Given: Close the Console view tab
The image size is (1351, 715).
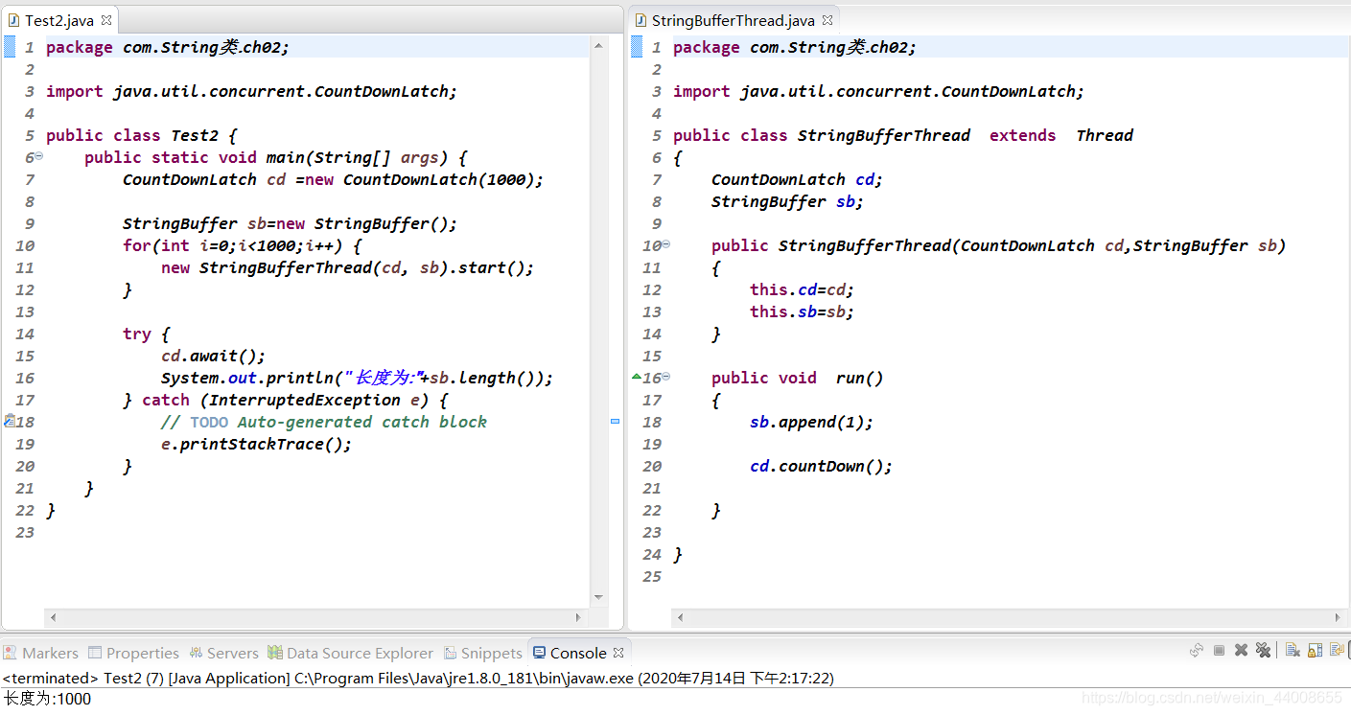Looking at the screenshot, I should tap(618, 653).
